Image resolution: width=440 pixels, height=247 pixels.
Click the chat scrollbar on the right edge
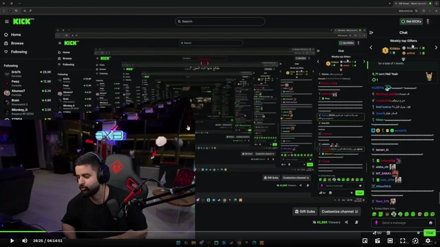(439, 198)
